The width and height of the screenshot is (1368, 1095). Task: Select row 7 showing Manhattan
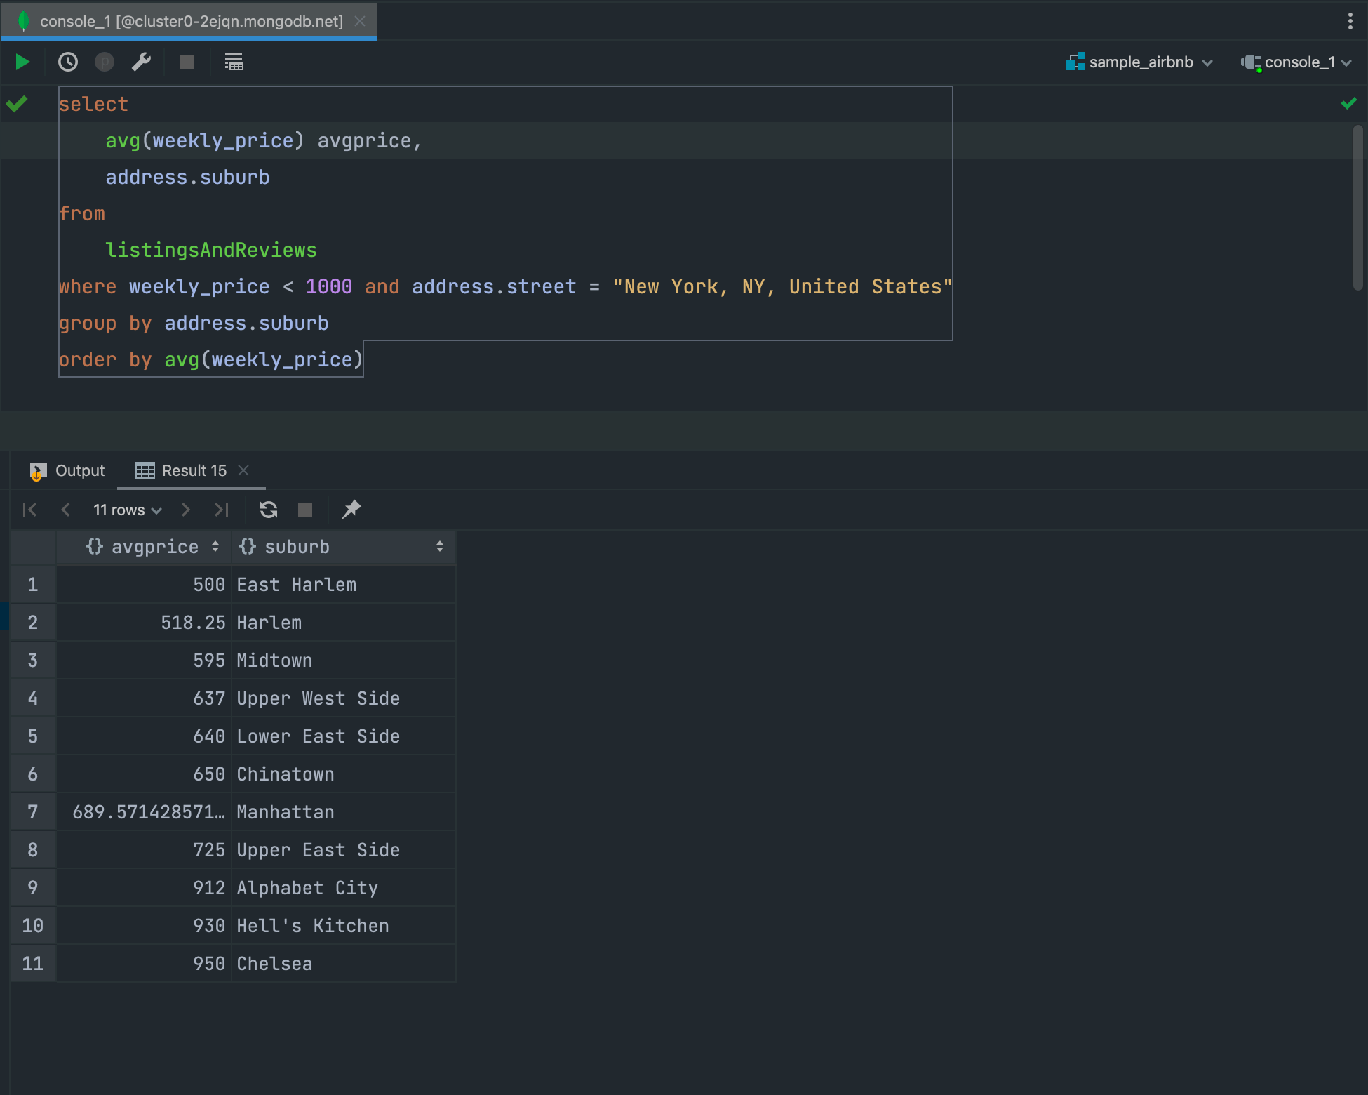(x=32, y=812)
